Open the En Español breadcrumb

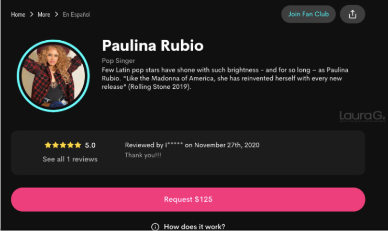(x=76, y=15)
